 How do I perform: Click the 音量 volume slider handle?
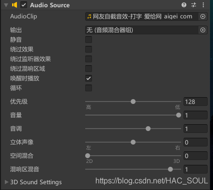point(179,115)
